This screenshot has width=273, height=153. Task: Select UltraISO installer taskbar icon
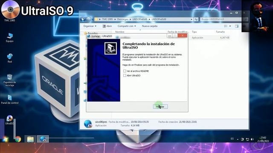(x=43, y=139)
